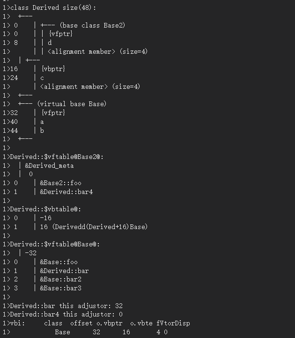Select the '&Base::bar3' entry
This screenshot has height=338, width=295.
(61, 288)
